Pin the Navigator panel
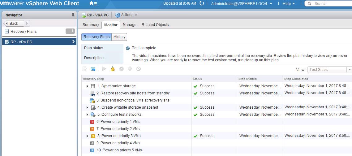This screenshot has width=352, height=156. coord(73,15)
